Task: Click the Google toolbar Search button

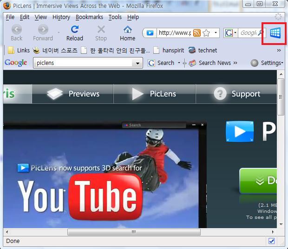Action: click(161, 63)
